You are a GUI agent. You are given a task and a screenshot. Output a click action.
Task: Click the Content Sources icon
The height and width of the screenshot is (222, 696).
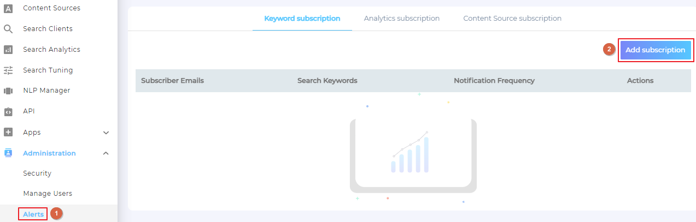(x=8, y=8)
